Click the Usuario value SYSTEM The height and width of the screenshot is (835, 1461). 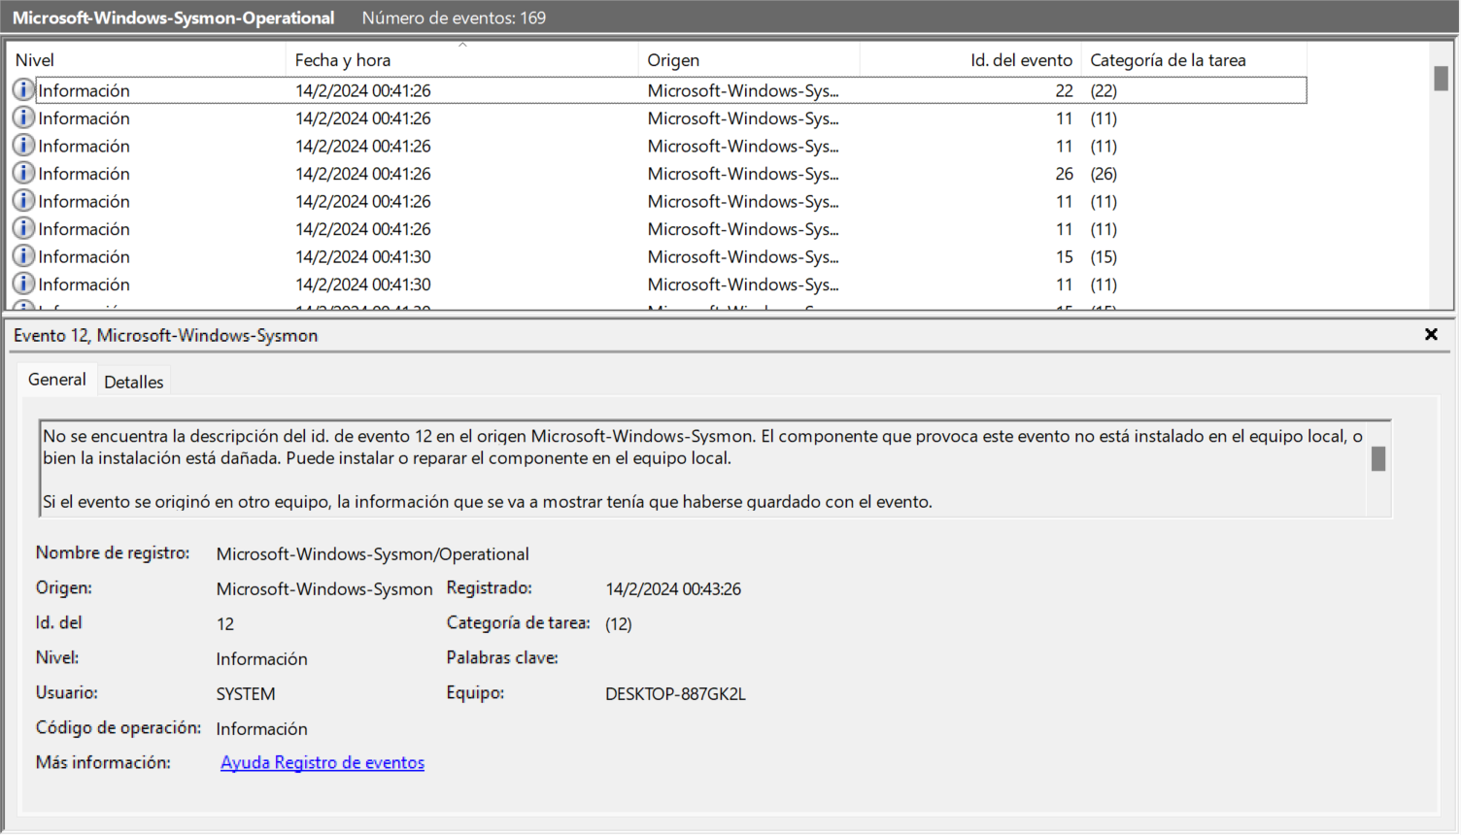[x=246, y=694]
